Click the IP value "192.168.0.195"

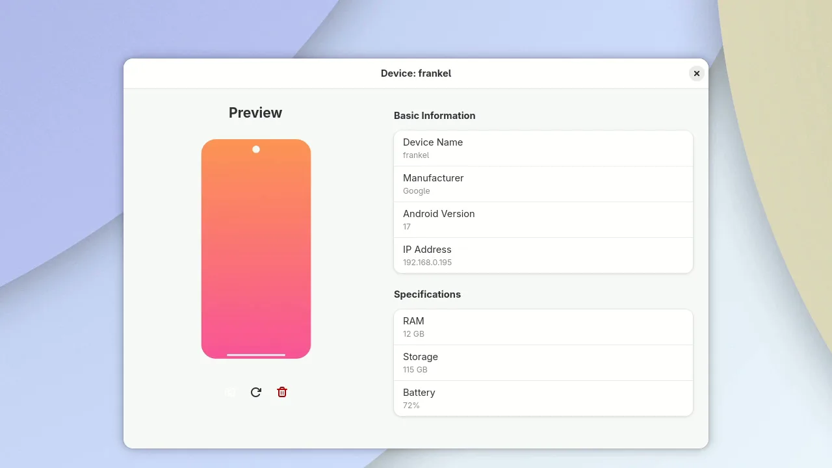[x=428, y=263]
